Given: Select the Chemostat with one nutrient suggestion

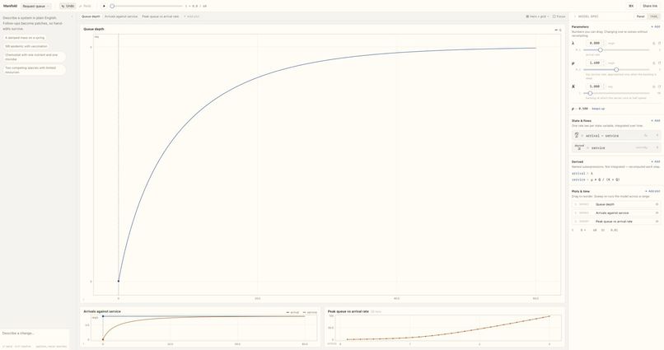Looking at the screenshot, I should pyautogui.click(x=35, y=57).
